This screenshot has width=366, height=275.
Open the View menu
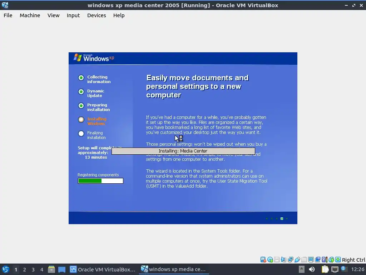(54, 15)
